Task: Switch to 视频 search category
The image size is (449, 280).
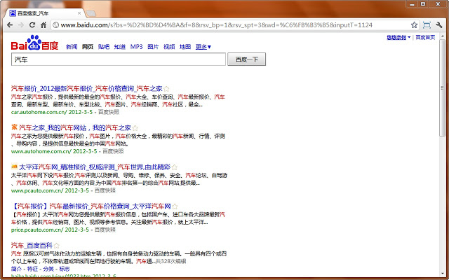Action: 169,47
